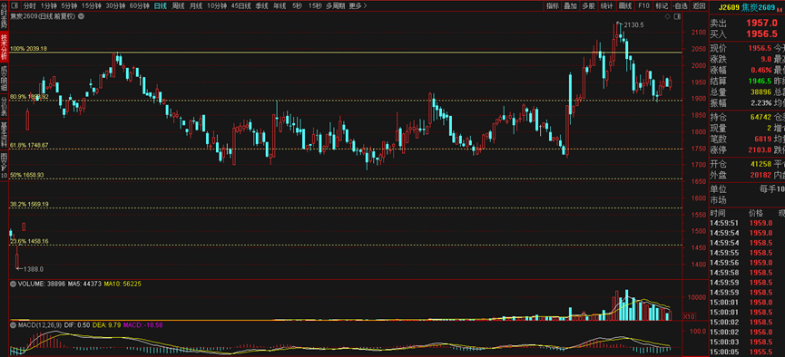Open the 统计 statistics button
The height and width of the screenshot is (357, 785).
tap(607, 6)
